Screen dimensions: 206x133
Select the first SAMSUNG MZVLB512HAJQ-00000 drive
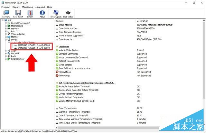click(x=33, y=45)
